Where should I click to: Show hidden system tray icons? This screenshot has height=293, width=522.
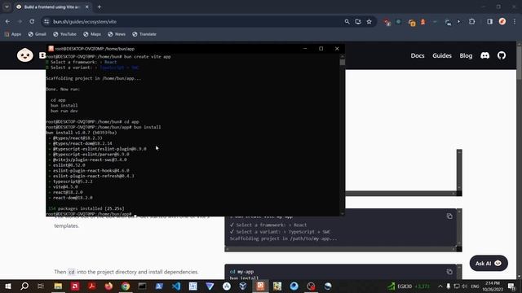pyautogui.click(x=440, y=286)
